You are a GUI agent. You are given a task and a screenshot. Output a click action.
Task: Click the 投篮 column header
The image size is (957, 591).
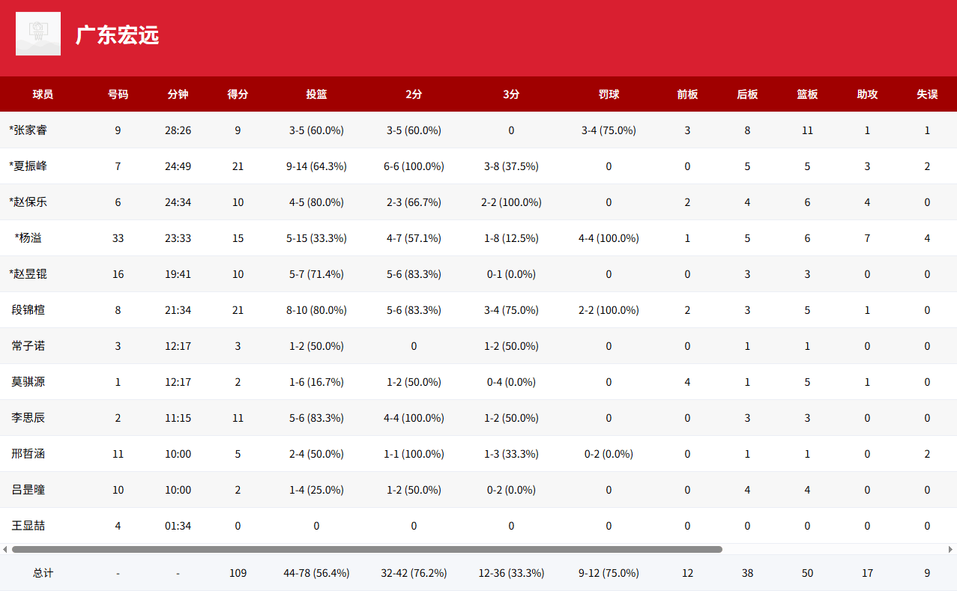click(x=316, y=94)
